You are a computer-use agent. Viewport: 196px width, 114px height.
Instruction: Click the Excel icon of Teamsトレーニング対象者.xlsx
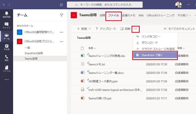(x=82, y=56)
